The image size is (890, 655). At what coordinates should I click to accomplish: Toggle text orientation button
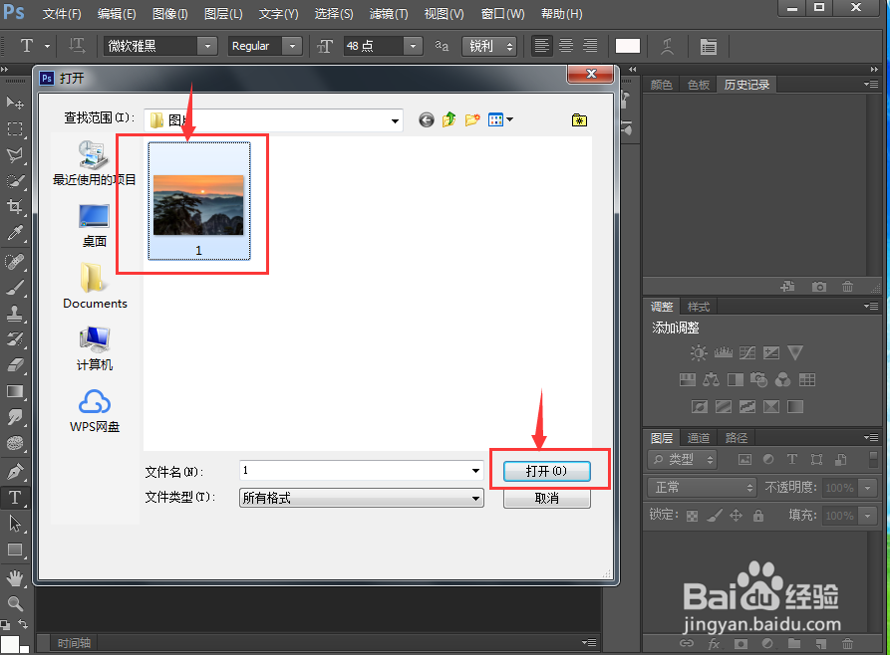point(77,46)
